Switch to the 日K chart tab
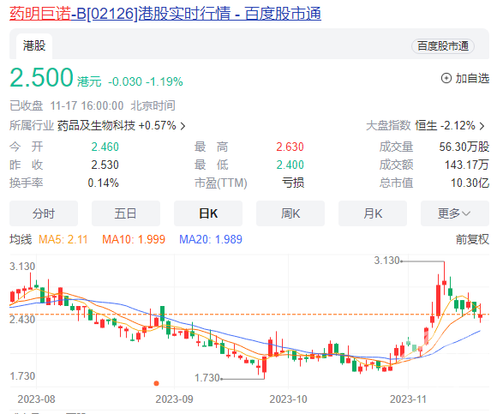 pyautogui.click(x=208, y=213)
